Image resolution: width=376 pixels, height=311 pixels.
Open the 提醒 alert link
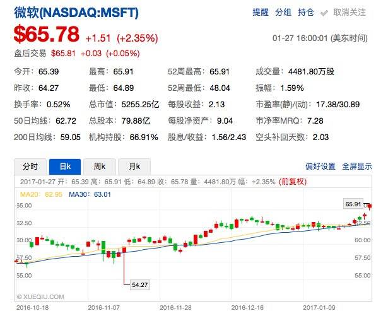(x=261, y=12)
